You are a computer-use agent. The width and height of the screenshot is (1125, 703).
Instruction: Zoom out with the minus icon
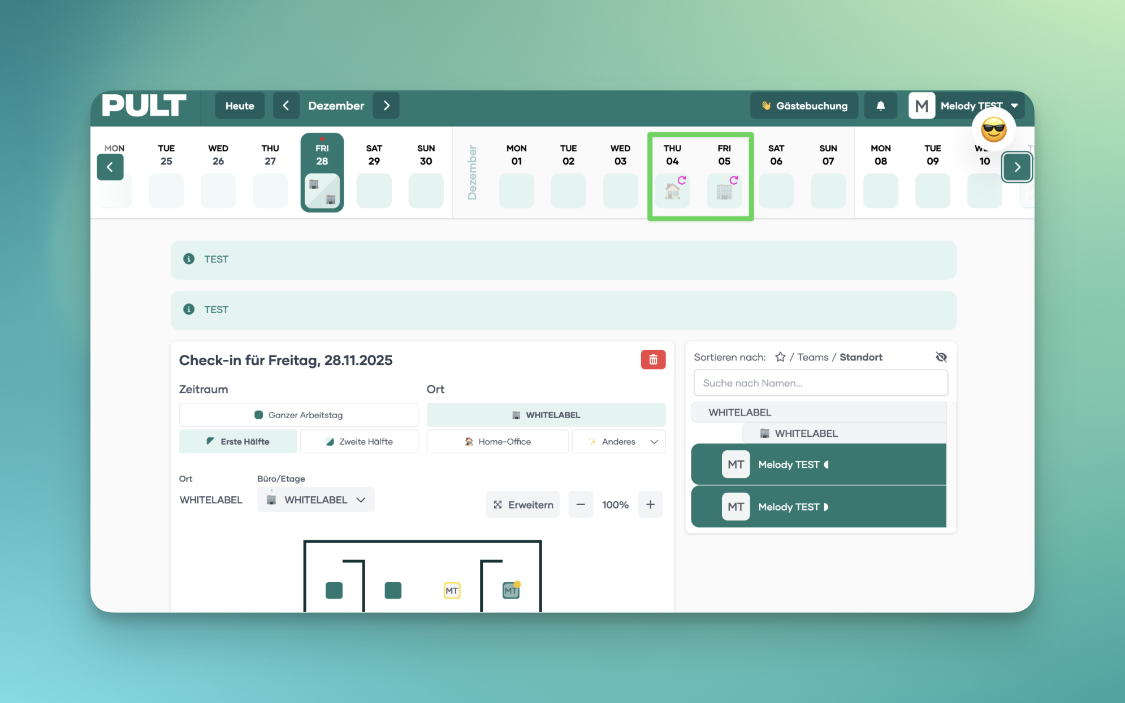click(581, 505)
